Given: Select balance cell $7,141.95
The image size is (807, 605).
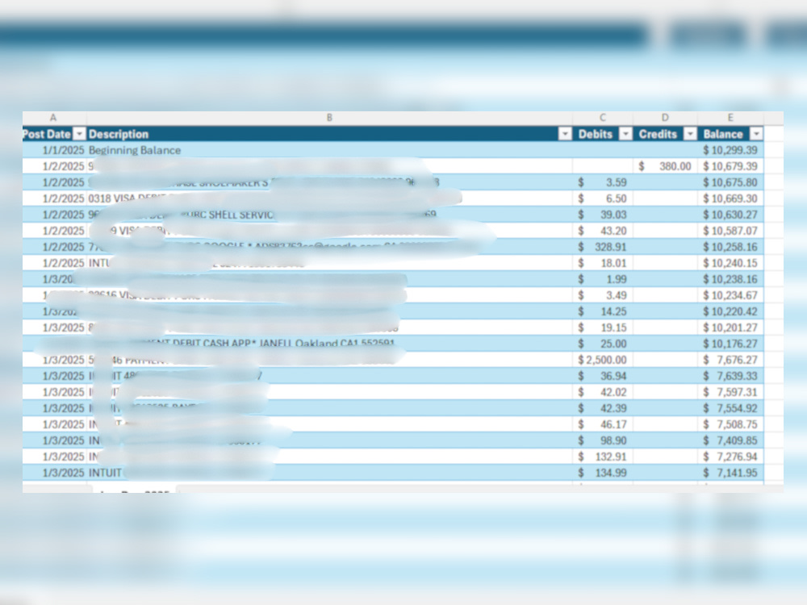Looking at the screenshot, I should point(731,473).
